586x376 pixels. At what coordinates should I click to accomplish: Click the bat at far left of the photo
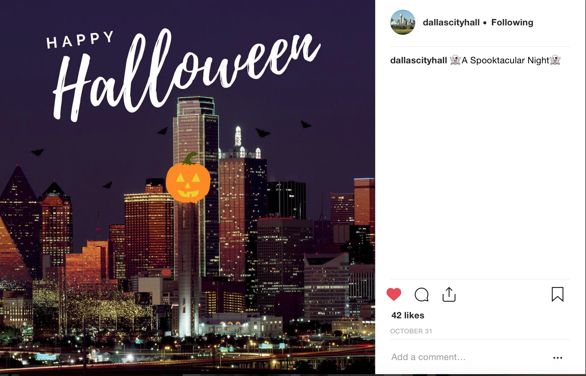[37, 152]
